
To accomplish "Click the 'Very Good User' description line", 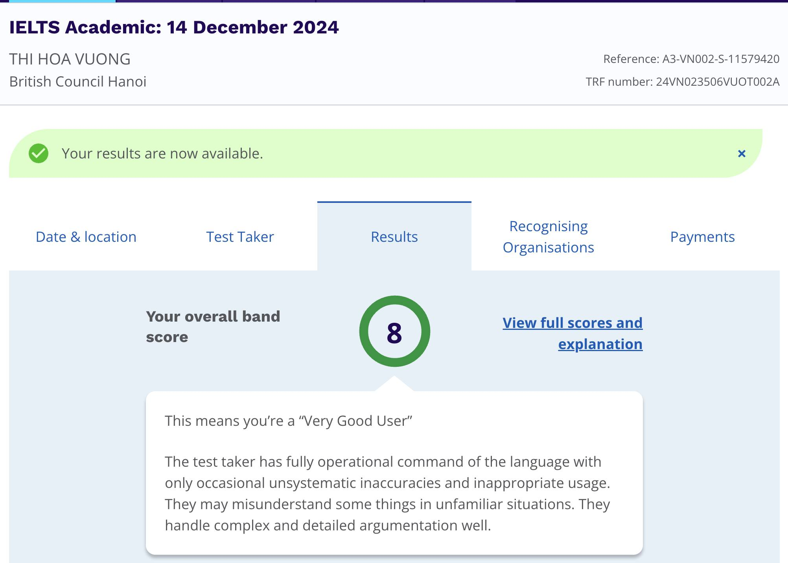I will point(288,421).
